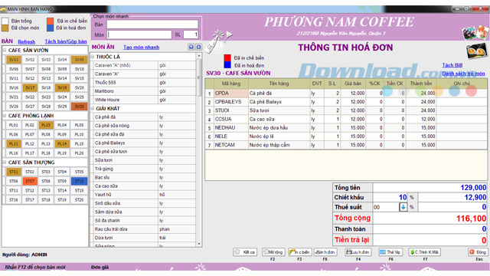Screen dimensions: 490x276
Task: Click the Kết ca button
Action: [245, 252]
